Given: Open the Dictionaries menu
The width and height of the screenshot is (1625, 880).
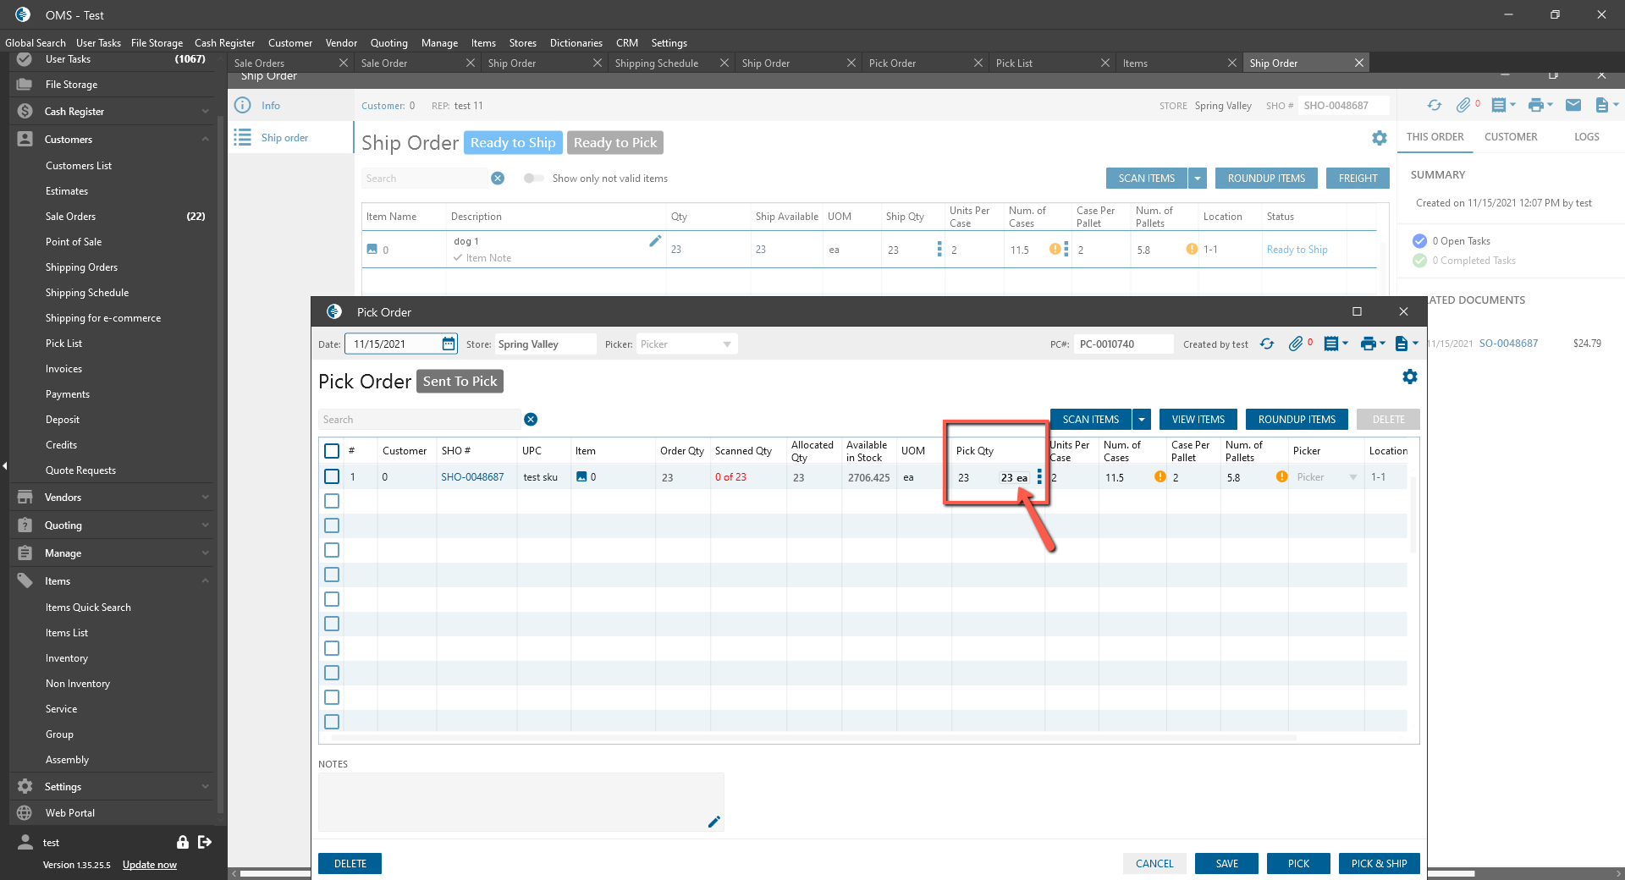Looking at the screenshot, I should 576,43.
